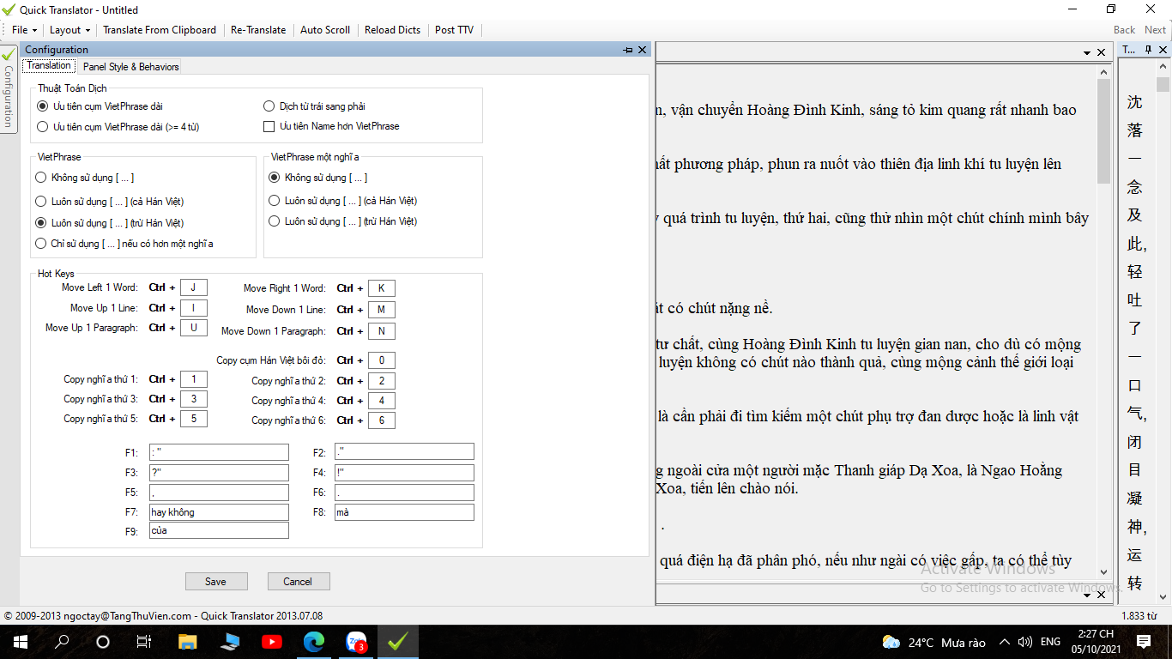Click Translate From Clipboard in the toolbar

[x=160, y=30]
